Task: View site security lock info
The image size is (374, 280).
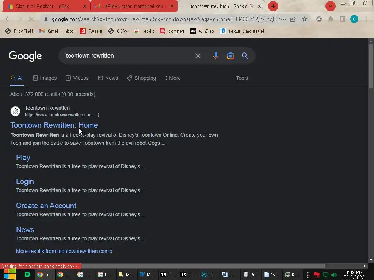Action: 46,19
